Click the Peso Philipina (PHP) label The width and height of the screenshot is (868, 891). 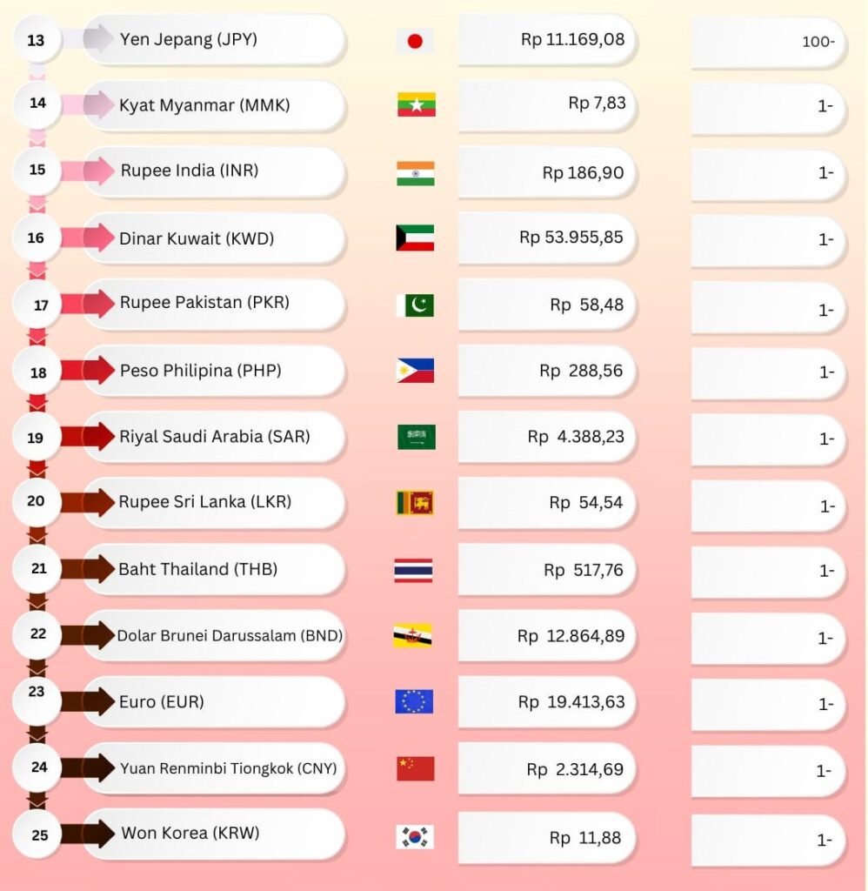point(200,371)
